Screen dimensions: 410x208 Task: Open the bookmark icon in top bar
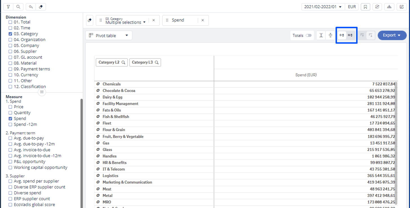pyautogui.click(x=365, y=7)
